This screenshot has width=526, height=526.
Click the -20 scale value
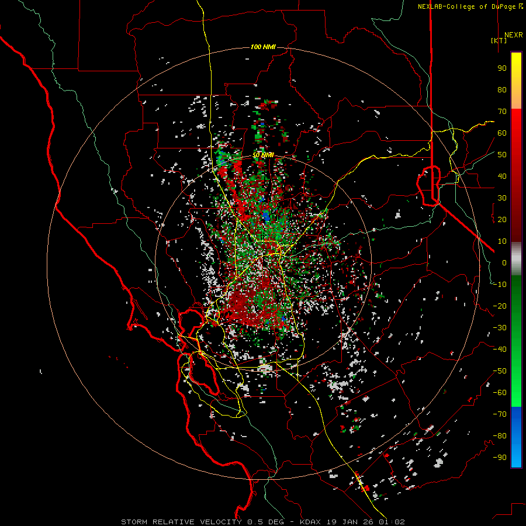coord(500,306)
